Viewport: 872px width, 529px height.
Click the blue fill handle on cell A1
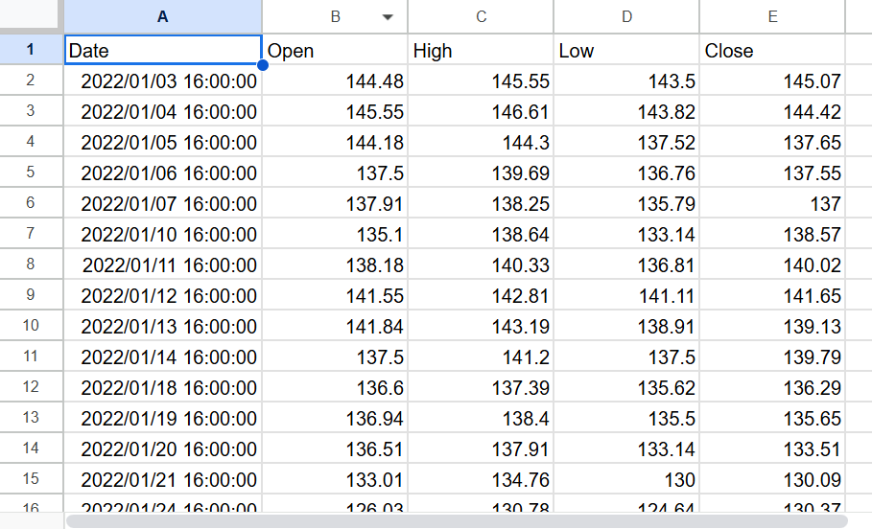pos(262,65)
